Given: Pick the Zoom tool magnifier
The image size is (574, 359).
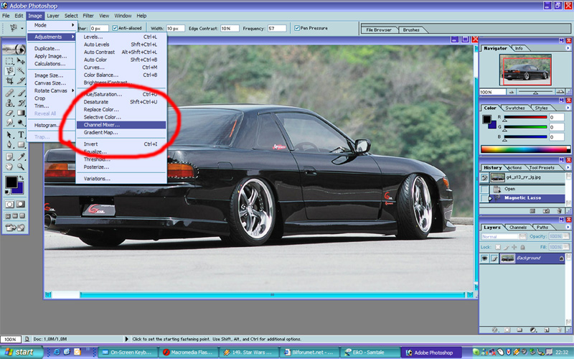Looking at the screenshot, I should (x=21, y=166).
